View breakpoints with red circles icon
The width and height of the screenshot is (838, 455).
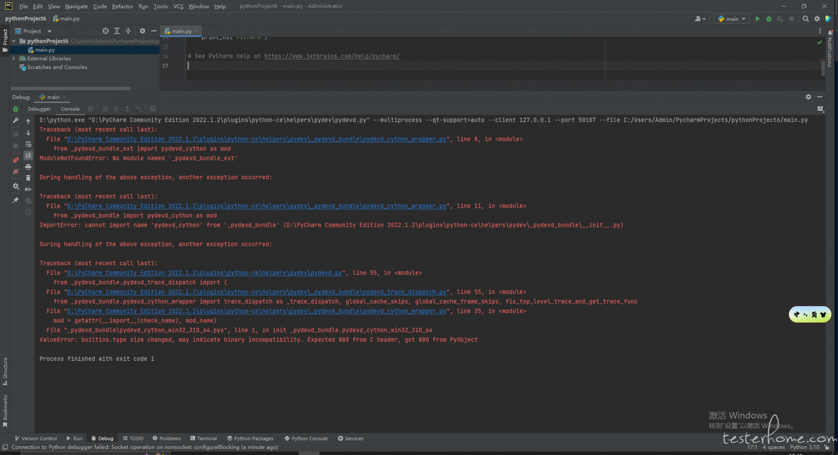click(x=16, y=160)
